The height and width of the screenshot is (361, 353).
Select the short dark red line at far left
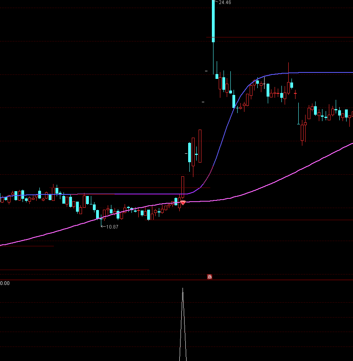pos(27,246)
